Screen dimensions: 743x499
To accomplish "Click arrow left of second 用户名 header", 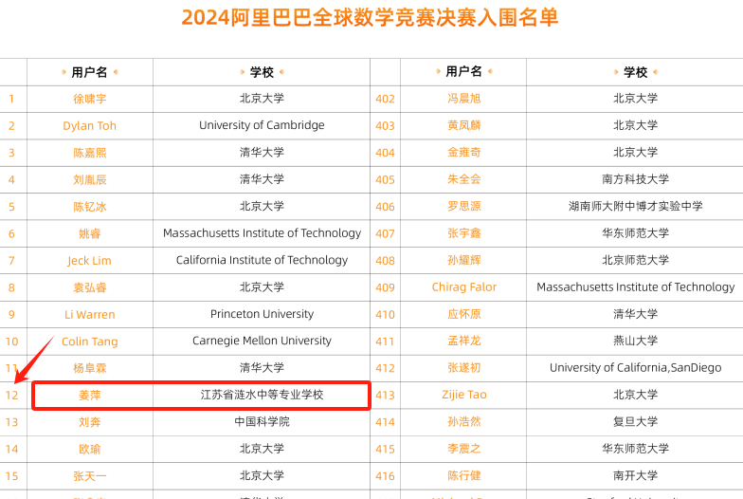I will pos(439,72).
